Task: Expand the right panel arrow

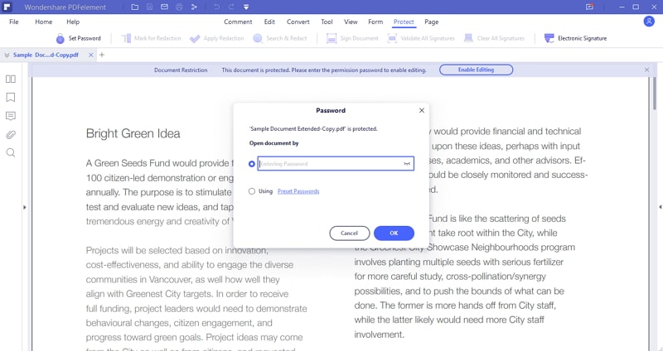Action: click(660, 207)
